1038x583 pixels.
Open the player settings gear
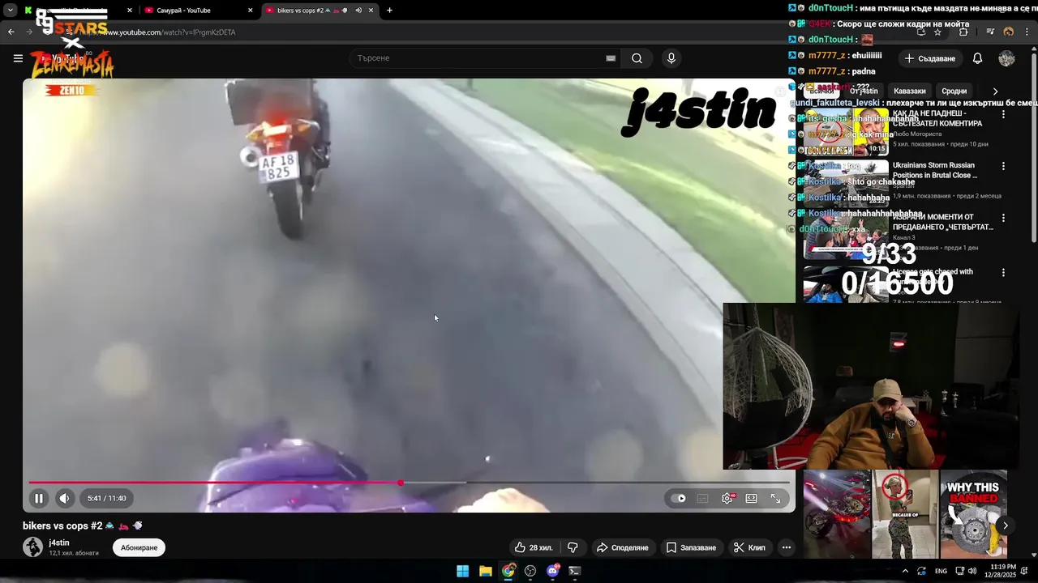point(727,498)
